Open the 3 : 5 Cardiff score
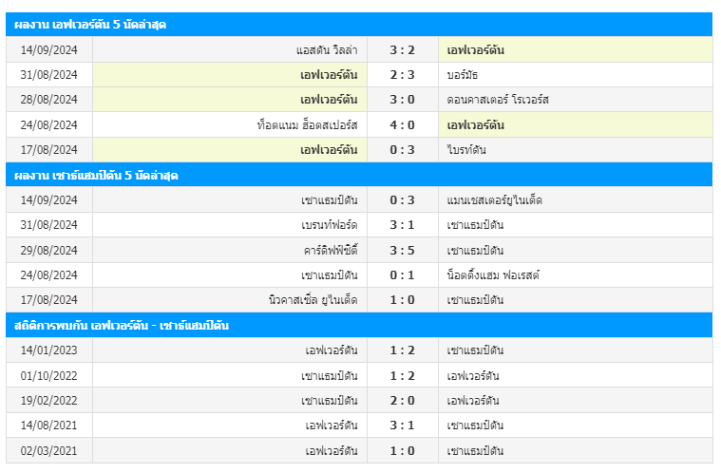721x473 pixels. 403,250
